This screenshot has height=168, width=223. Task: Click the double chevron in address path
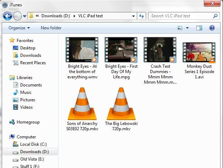pyautogui.click(x=37, y=16)
